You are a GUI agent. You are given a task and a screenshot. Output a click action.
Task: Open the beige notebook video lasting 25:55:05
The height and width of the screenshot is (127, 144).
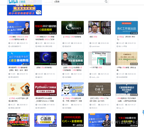127,58
